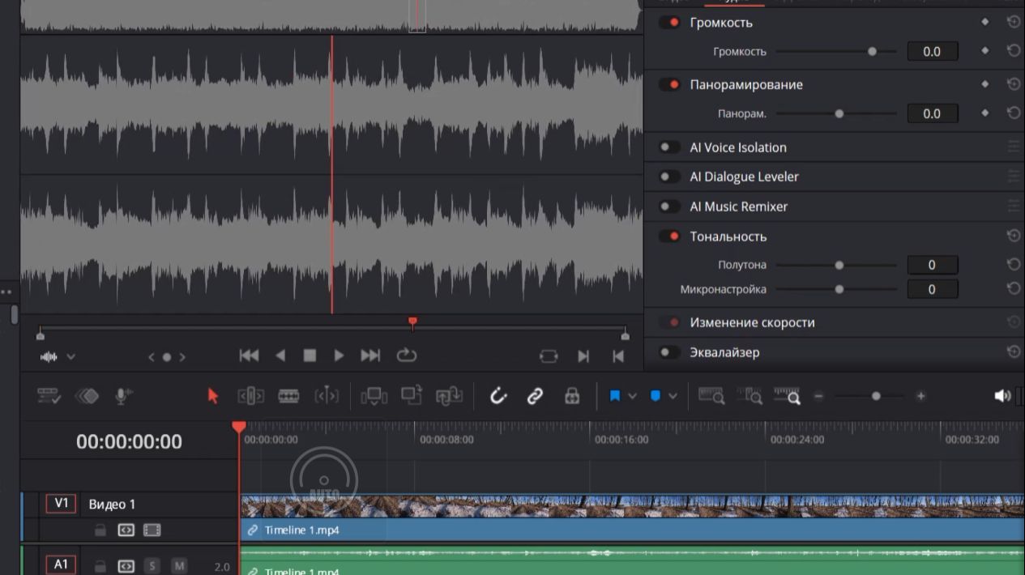Open the flag color dropdown arrow
The height and width of the screenshot is (575, 1025).
click(x=632, y=396)
